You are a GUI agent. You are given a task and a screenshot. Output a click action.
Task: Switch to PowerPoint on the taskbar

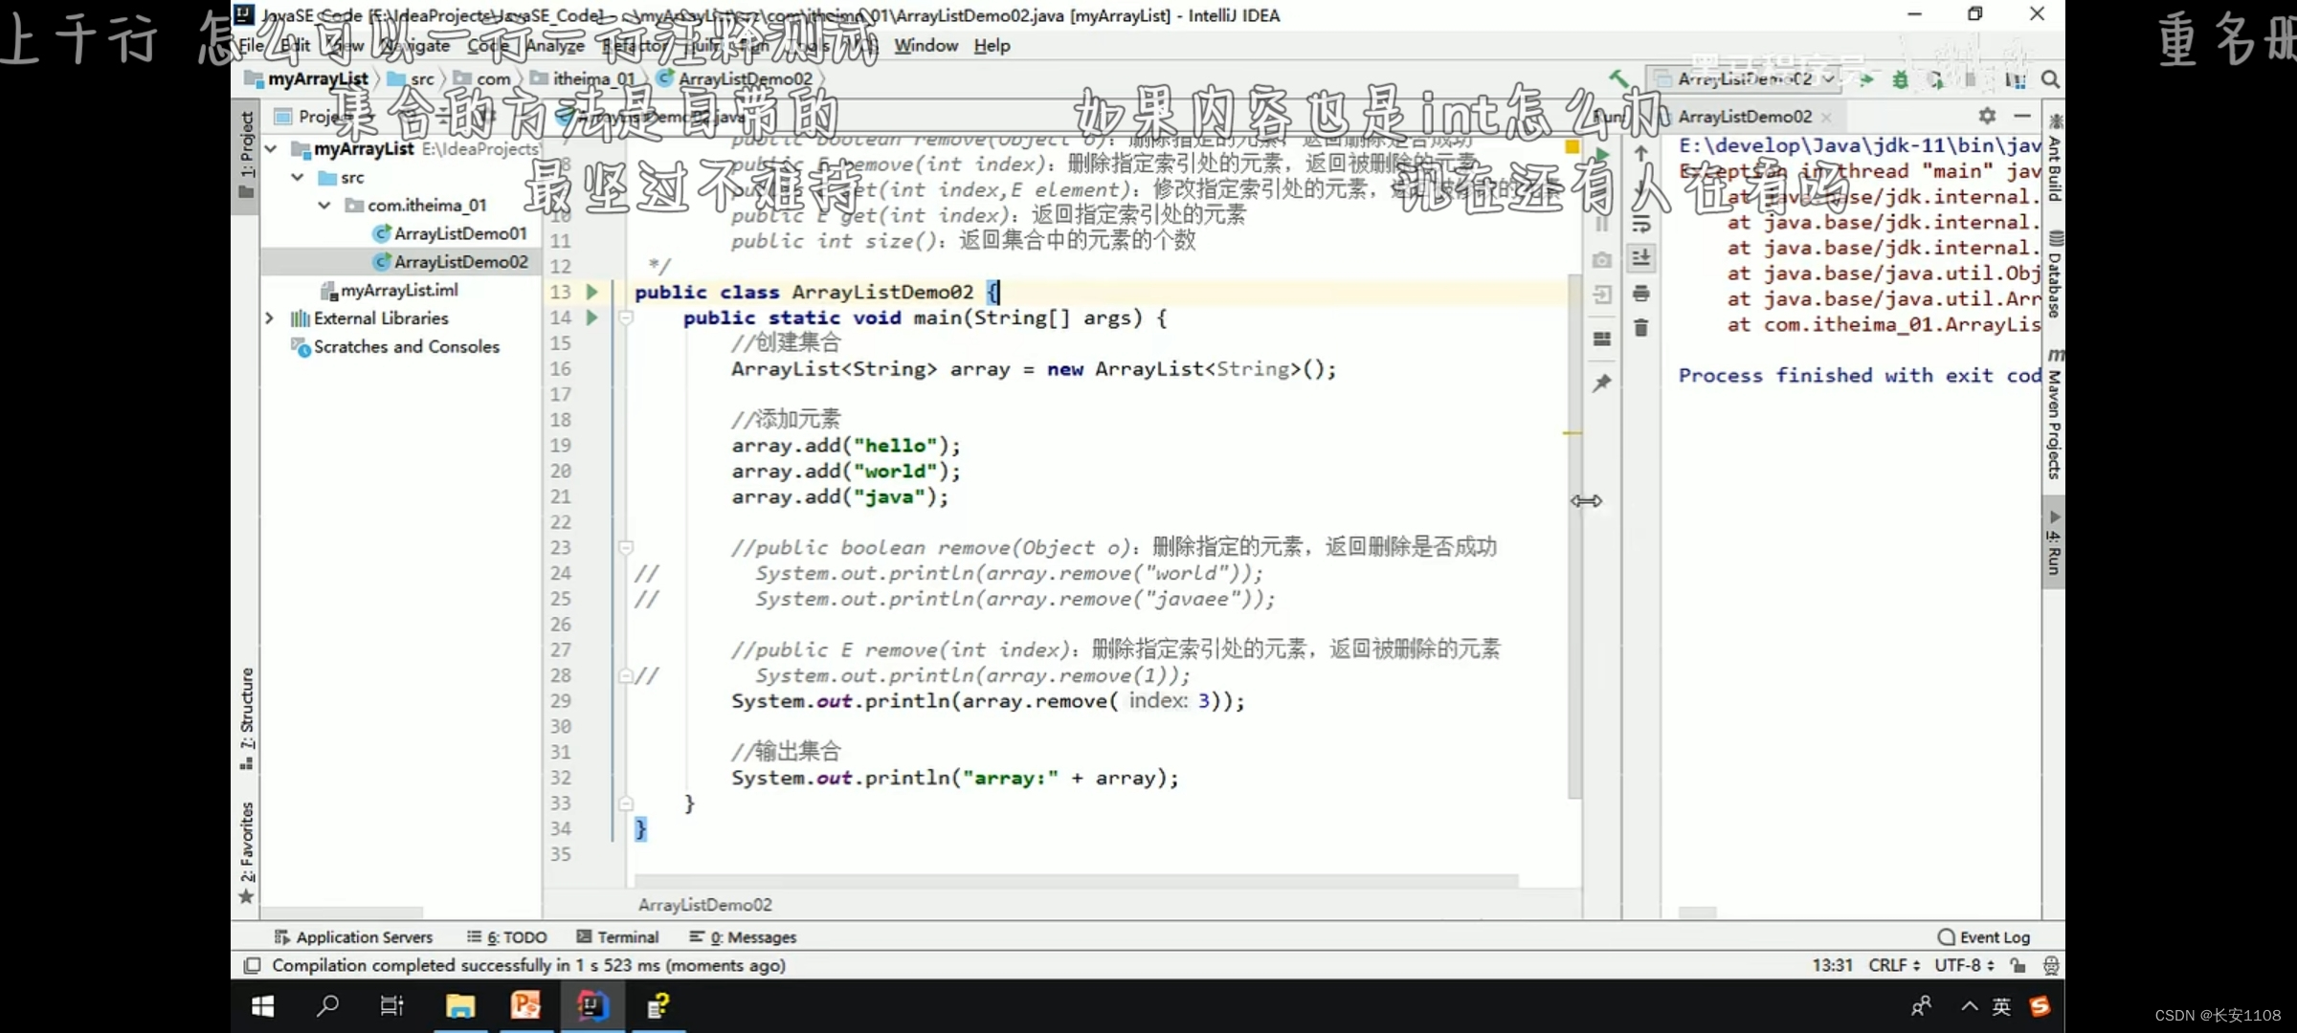[x=525, y=1006]
